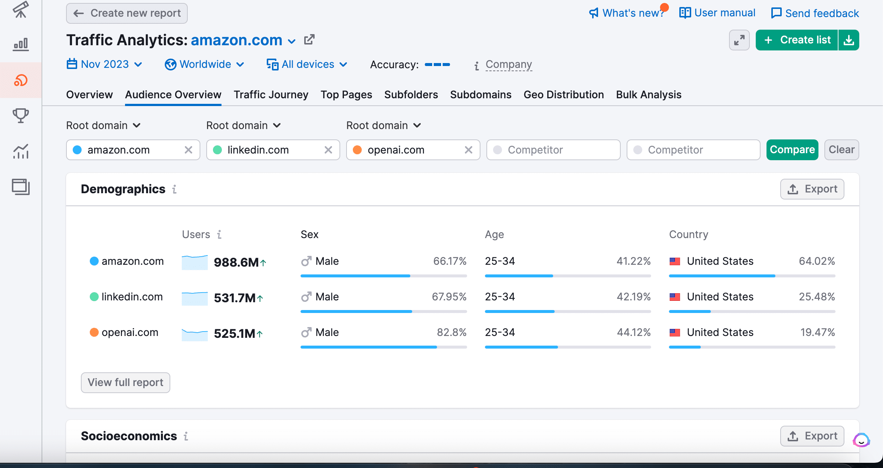Screen dimensions: 883x468
Task: Expand Root domain dropdown above openai.com
Action: point(384,125)
